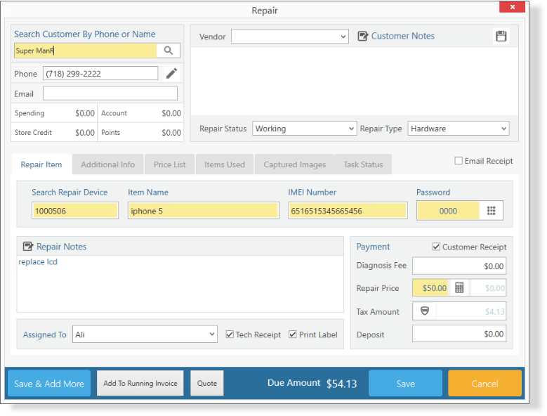Click the Tax Amount $4.13 field
The height and width of the screenshot is (416, 547).
[470, 311]
